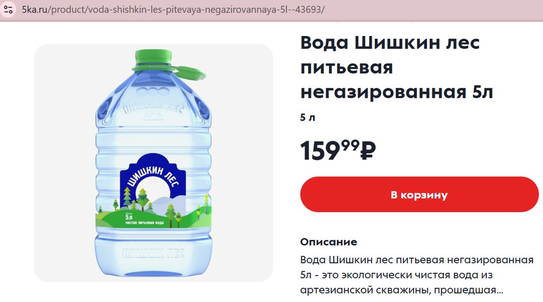Select the 5 л volume label

308,117
